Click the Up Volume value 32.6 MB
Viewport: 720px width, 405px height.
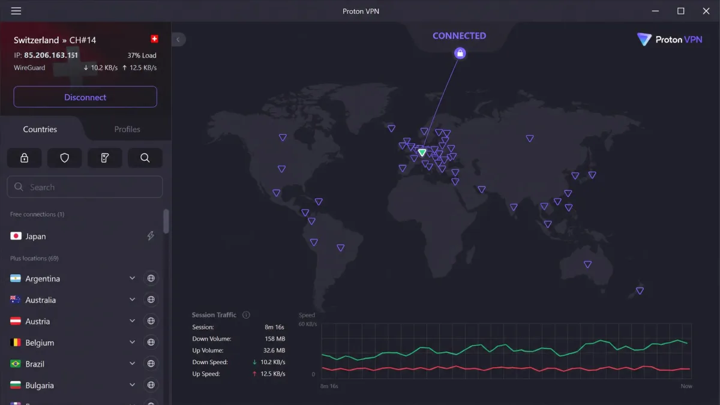273,350
